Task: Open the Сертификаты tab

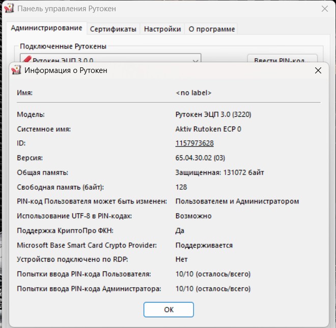Action: tap(113, 29)
